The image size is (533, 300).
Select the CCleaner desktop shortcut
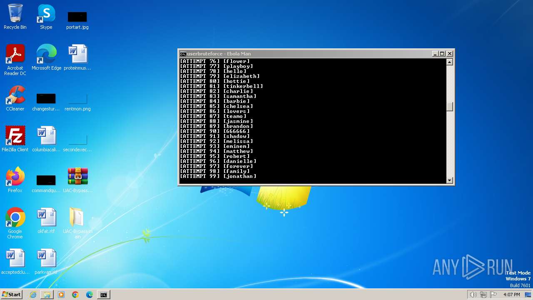tap(15, 98)
